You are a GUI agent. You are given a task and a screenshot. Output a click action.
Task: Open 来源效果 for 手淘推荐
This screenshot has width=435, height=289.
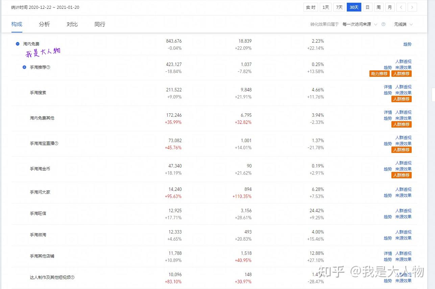tap(403, 68)
